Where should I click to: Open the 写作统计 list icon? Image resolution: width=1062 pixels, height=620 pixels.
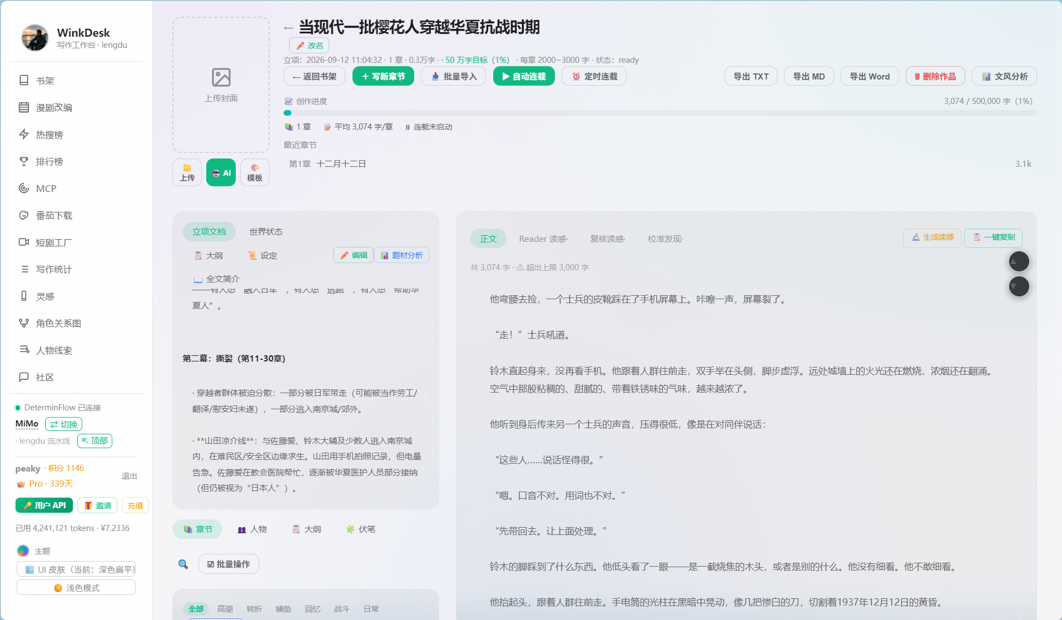pos(24,269)
